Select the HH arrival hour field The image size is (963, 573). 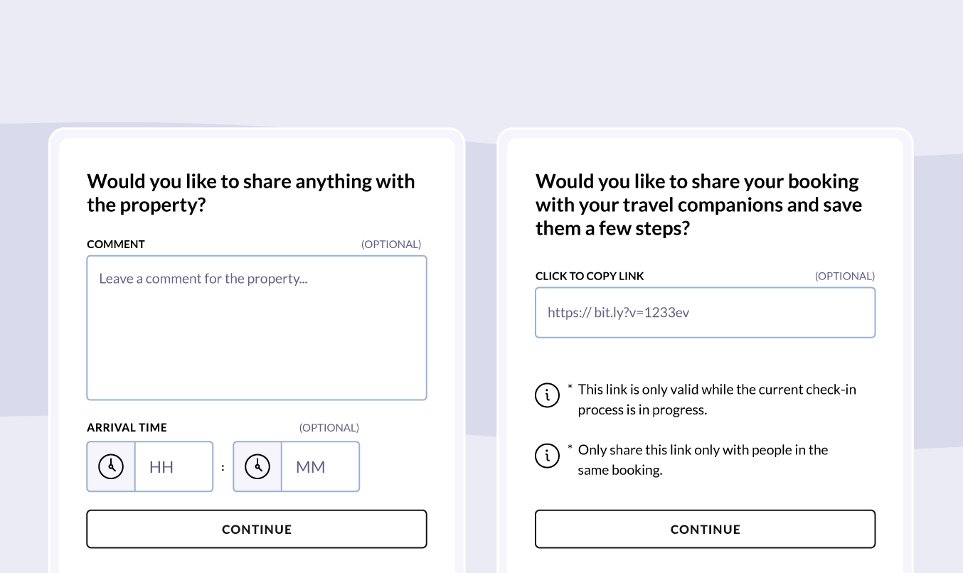[x=174, y=466]
